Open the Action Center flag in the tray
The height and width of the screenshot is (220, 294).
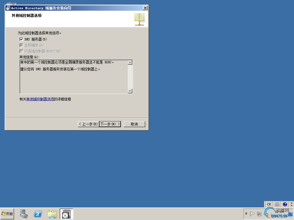[x=252, y=214]
